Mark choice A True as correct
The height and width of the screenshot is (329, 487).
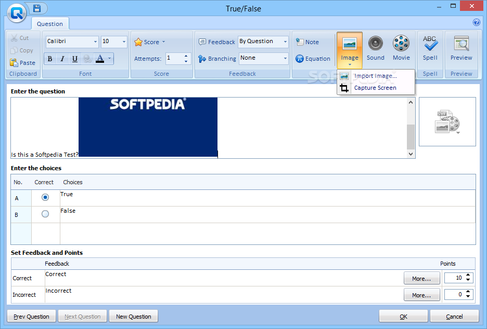[x=45, y=197]
